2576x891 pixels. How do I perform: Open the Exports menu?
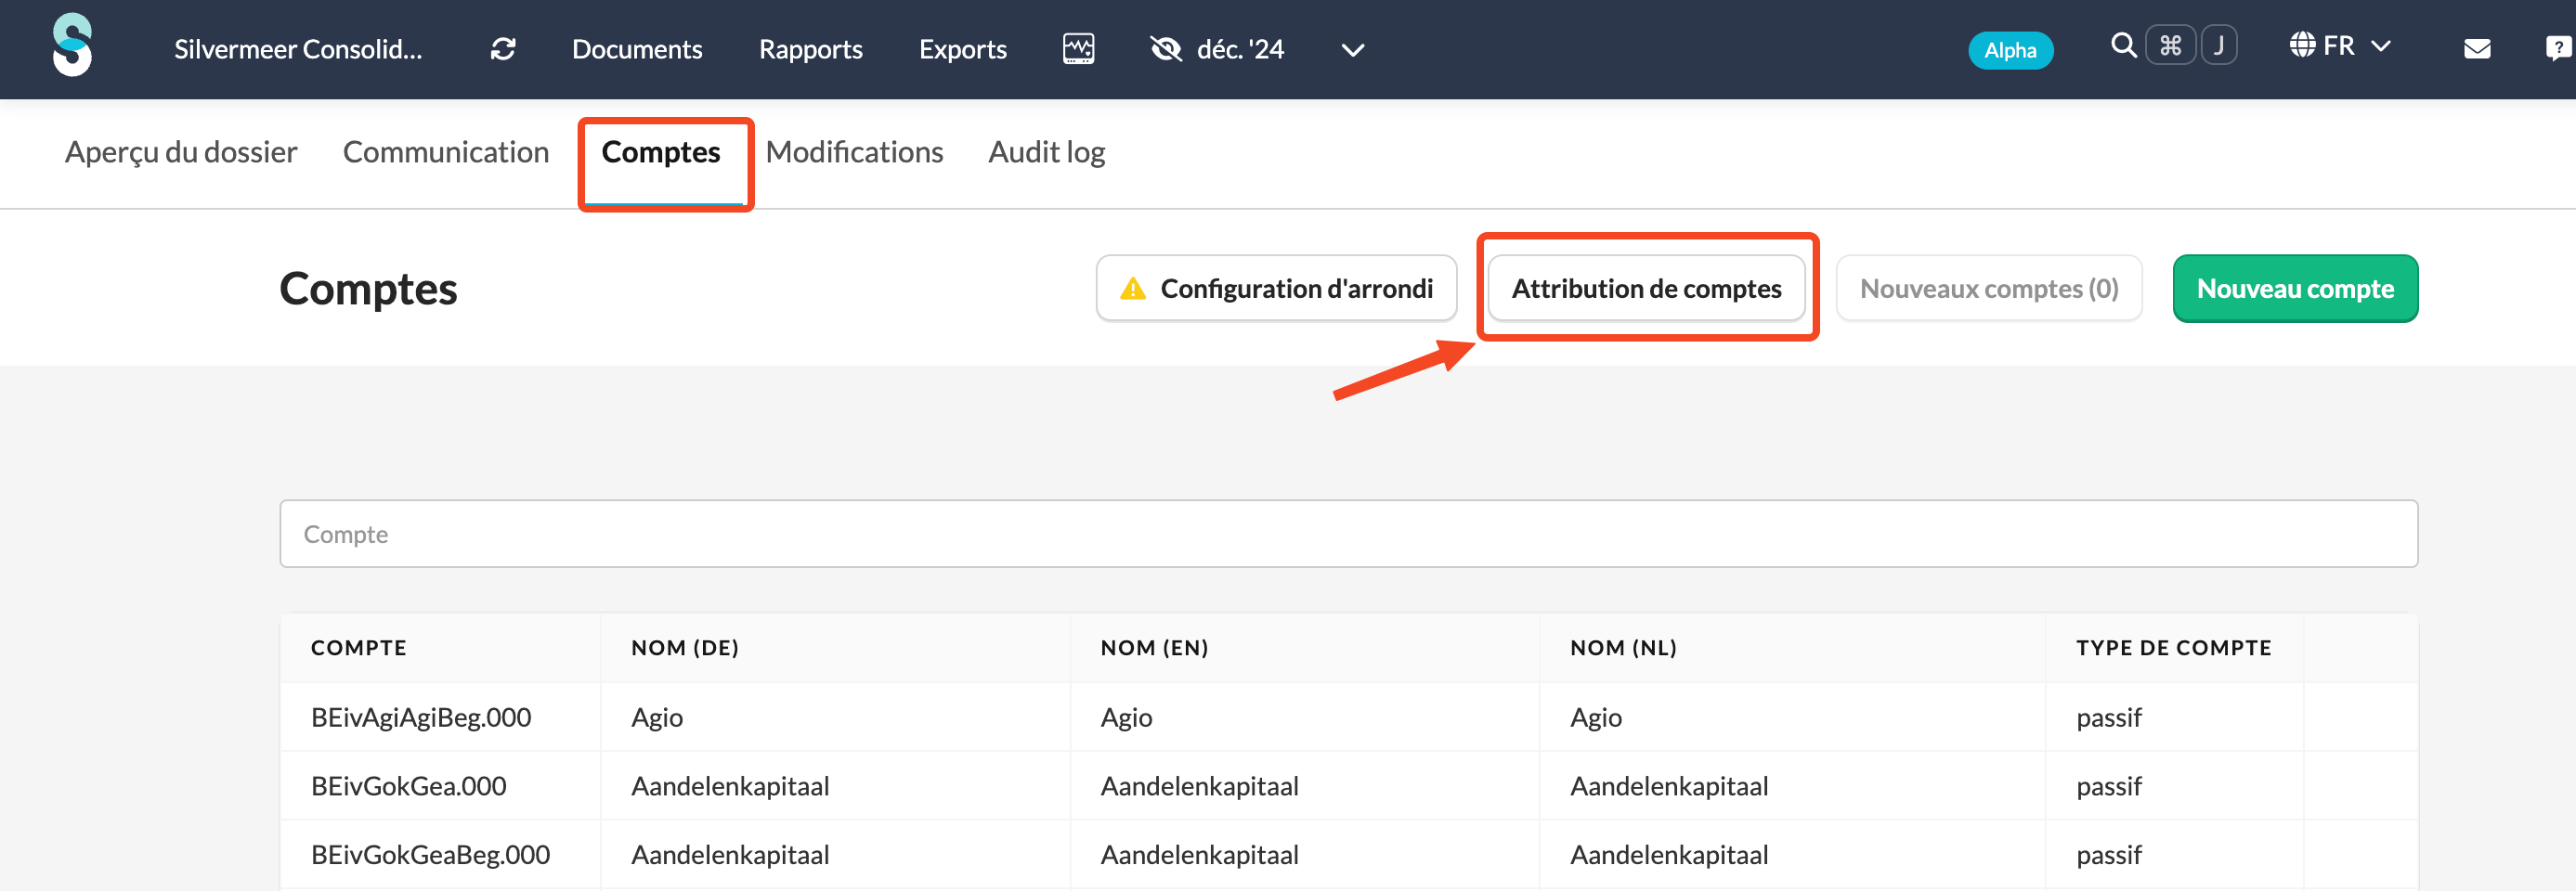coord(962,49)
